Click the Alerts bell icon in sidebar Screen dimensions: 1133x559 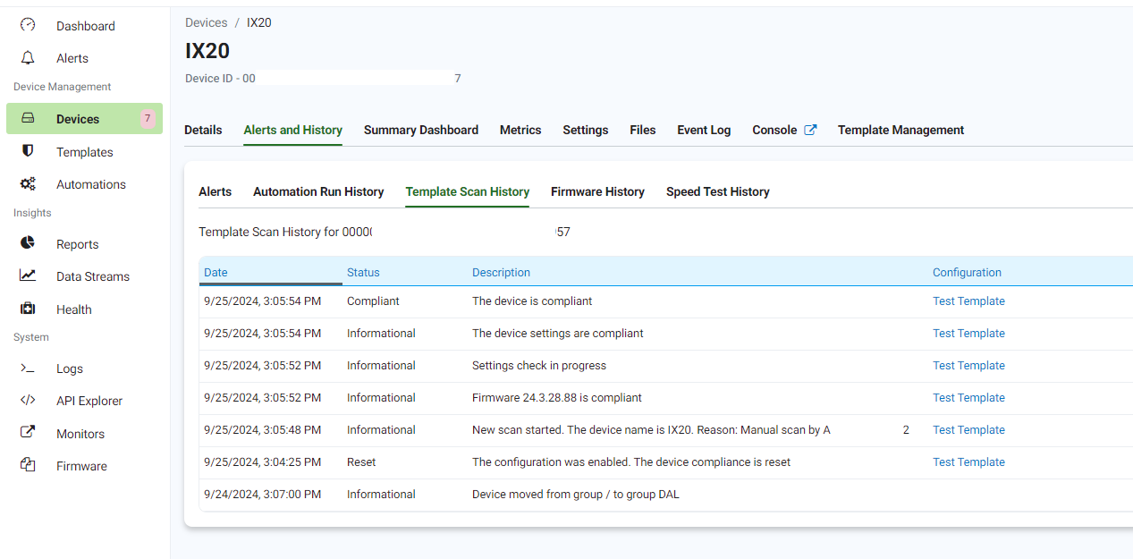tap(28, 57)
